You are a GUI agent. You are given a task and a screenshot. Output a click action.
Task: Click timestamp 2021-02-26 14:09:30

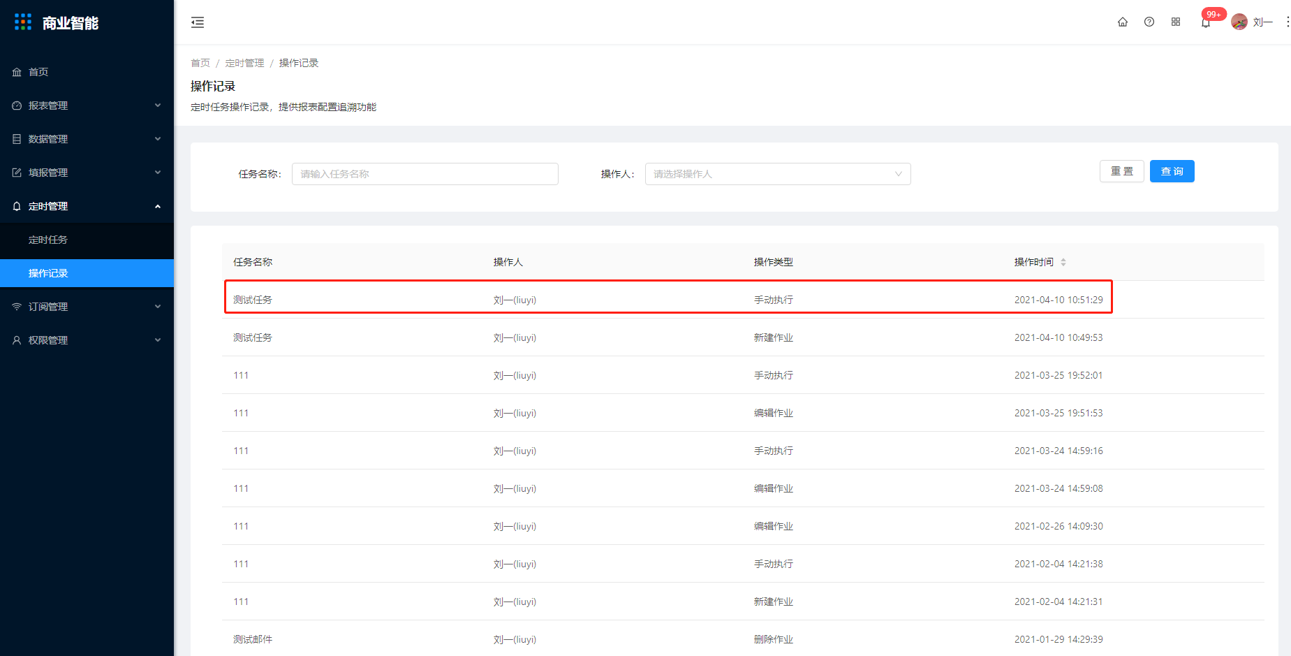pyautogui.click(x=1058, y=526)
